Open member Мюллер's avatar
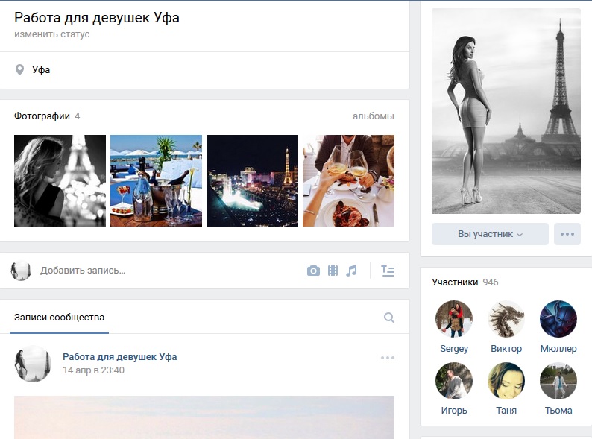Screen dimensions: 592x439 point(558,319)
